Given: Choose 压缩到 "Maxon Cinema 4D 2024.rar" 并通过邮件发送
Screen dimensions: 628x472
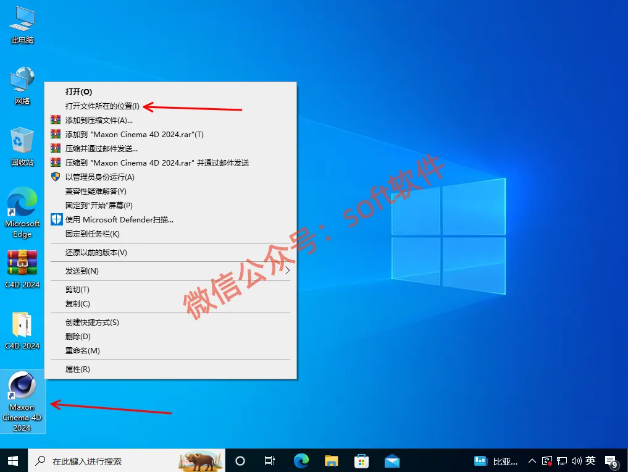Looking at the screenshot, I should (x=170, y=163).
